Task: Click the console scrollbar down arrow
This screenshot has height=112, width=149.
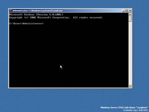Action: coord(130,86)
